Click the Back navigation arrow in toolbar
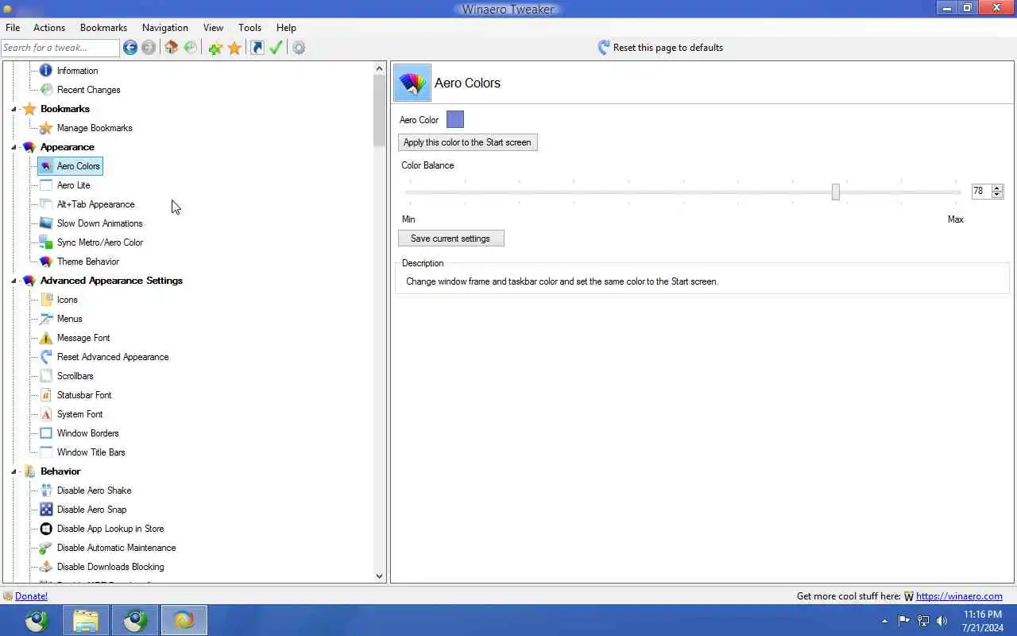This screenshot has width=1017, height=636. pos(130,48)
